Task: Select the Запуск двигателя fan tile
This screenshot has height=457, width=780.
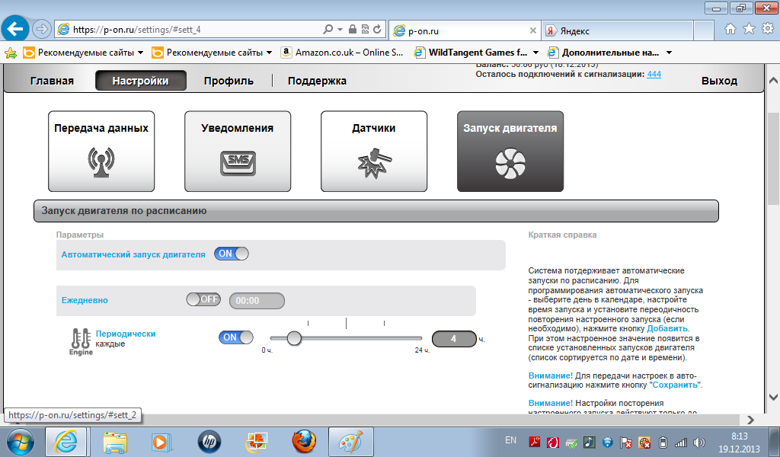Action: coord(510,151)
